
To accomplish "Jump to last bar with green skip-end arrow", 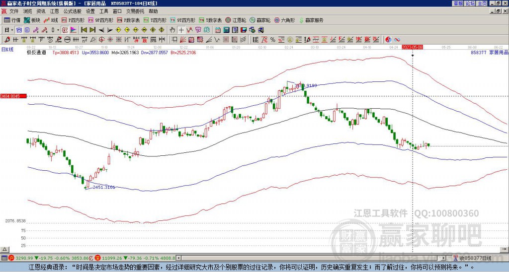I will [x=92, y=30].
